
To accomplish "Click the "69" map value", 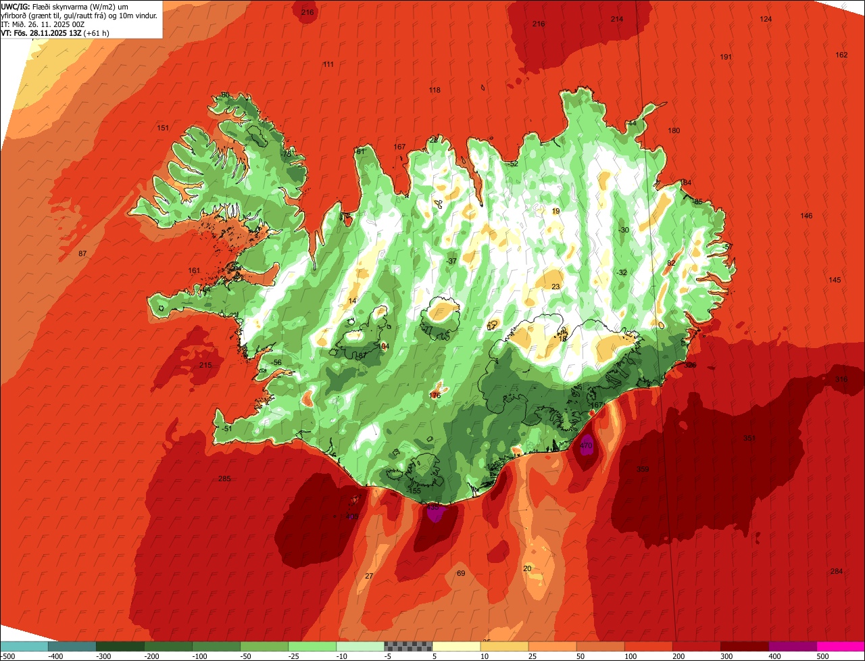I will pos(461,574).
